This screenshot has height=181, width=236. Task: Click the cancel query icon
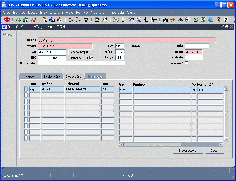point(60,20)
